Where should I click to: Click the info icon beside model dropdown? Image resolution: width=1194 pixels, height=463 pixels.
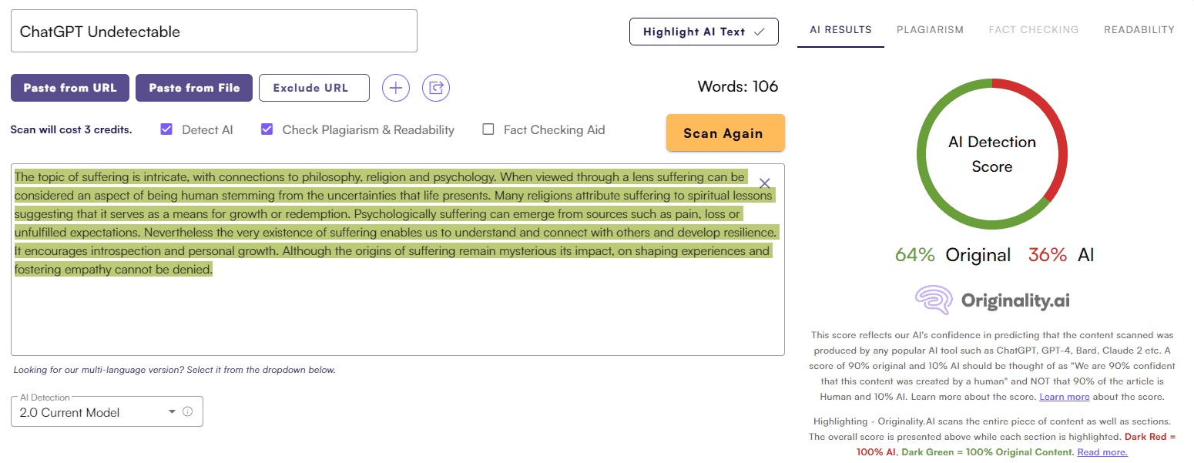187,411
